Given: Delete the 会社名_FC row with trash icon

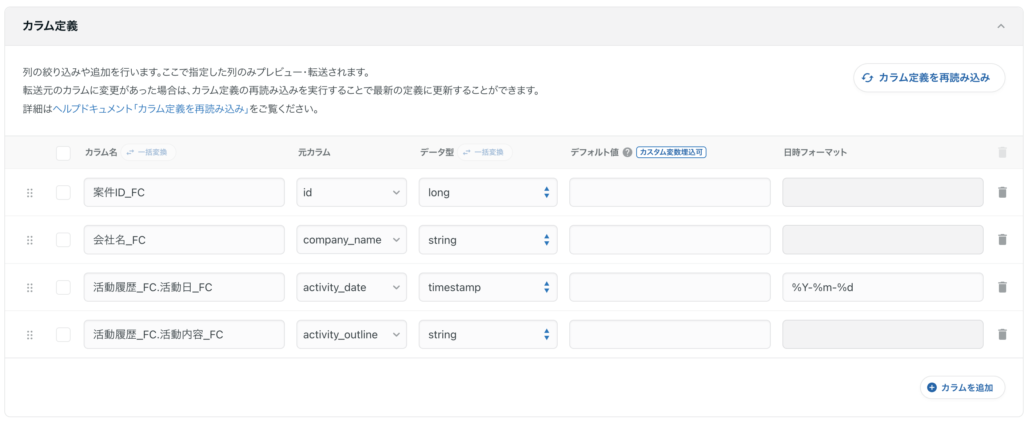Looking at the screenshot, I should [1002, 239].
